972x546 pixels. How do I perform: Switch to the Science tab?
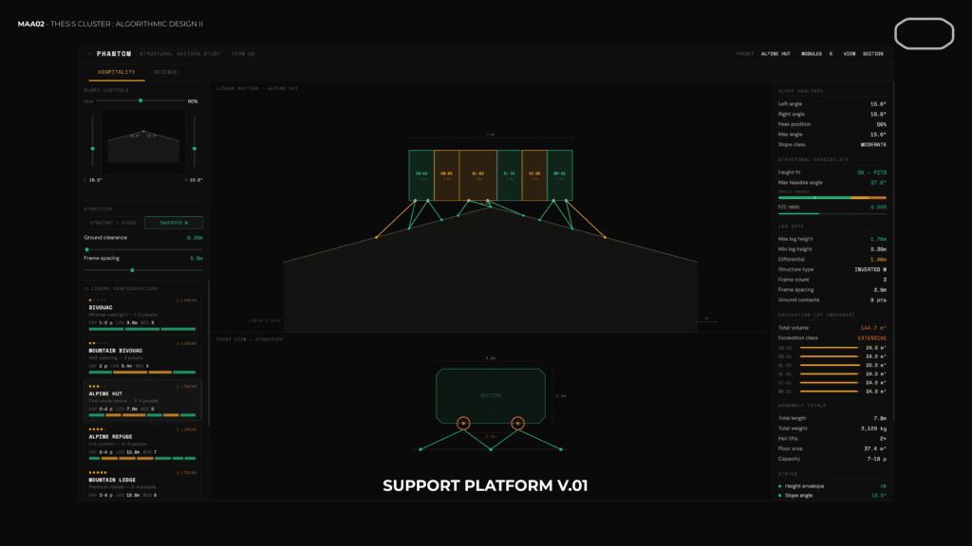(x=166, y=72)
